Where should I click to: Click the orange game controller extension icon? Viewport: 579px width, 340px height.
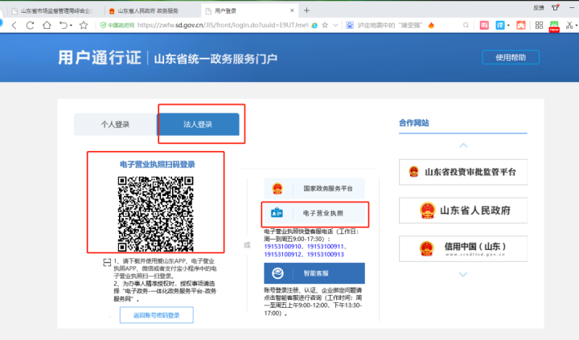point(521,25)
